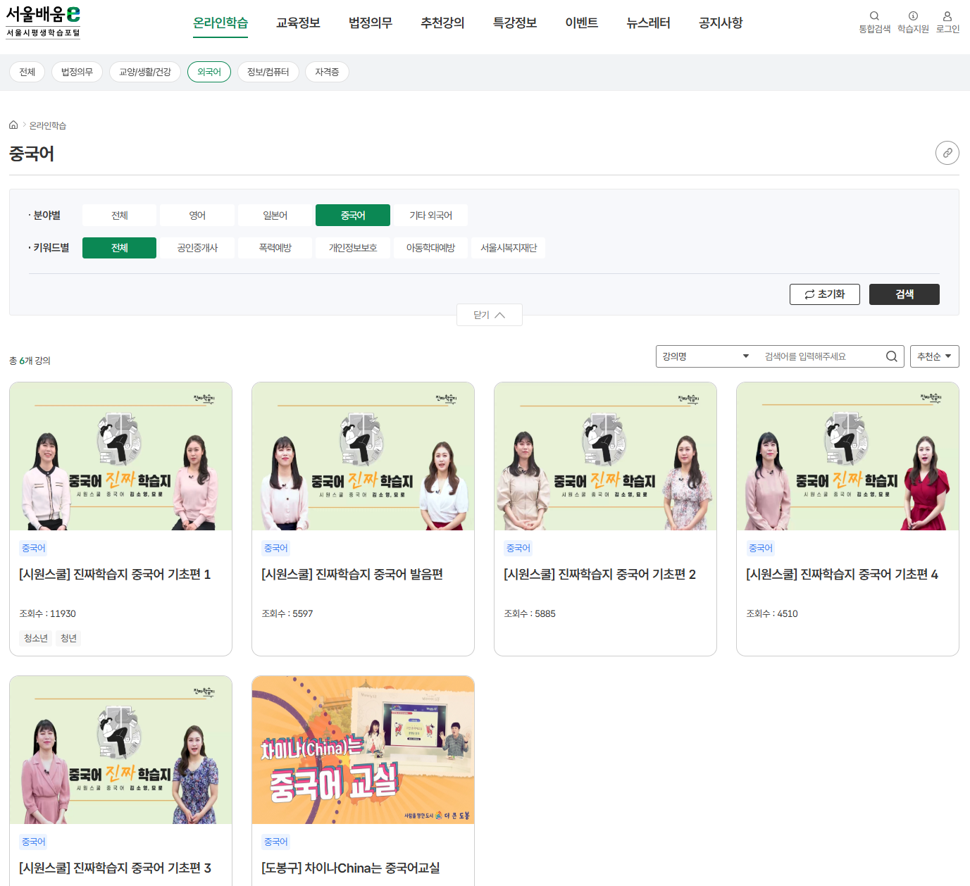Select the 교양/생활/건강 category pill

[x=145, y=72]
